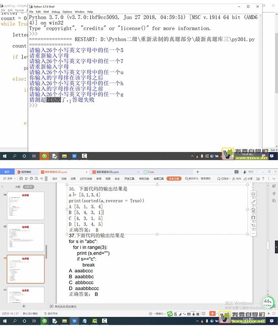Screen dimensions: 278x329
Task: Click Start button in taskbar under Python Shell
Action: coord(5,156)
